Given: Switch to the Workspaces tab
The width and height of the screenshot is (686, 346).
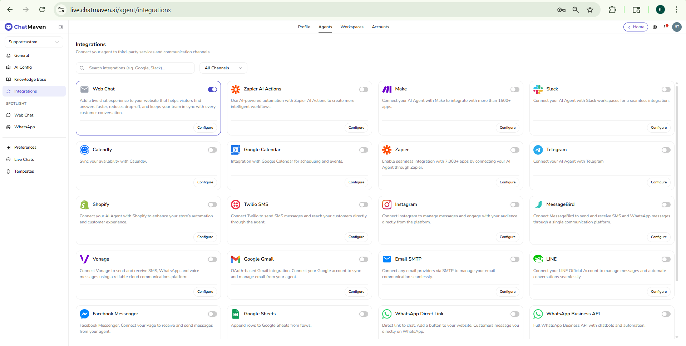Looking at the screenshot, I should point(352,27).
